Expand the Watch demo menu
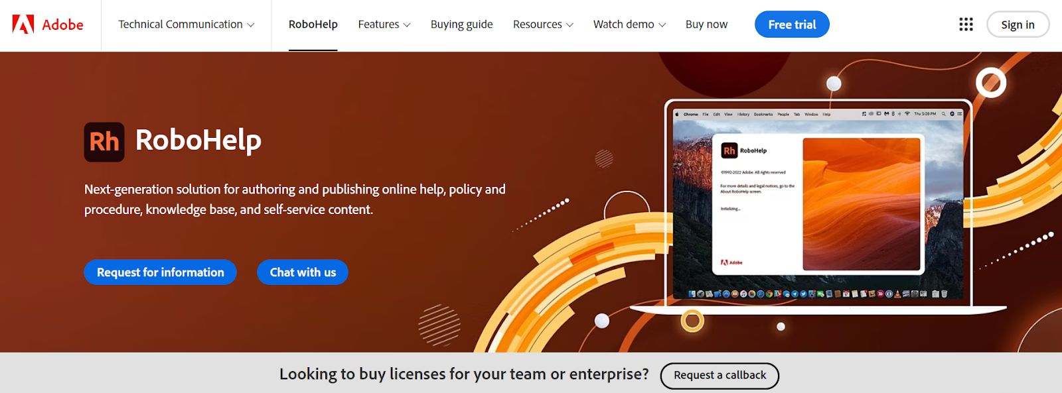Viewport: 1062px width, 393px height. click(629, 25)
